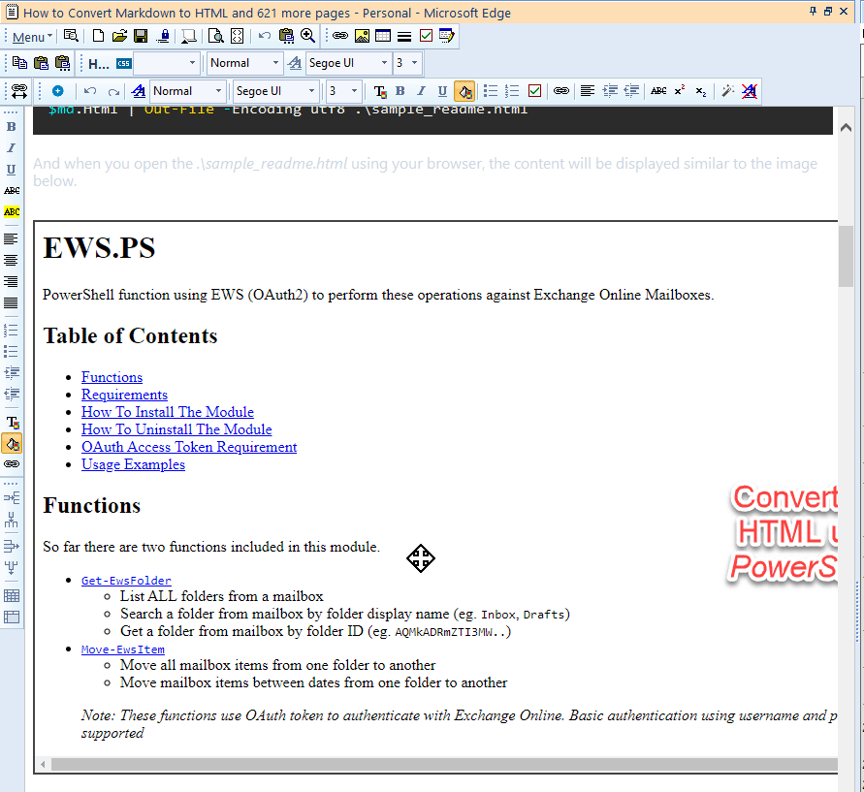Click the yellow highlighted ABC icon in the sidebar
Viewport: 864px width, 792px height.
click(12, 212)
